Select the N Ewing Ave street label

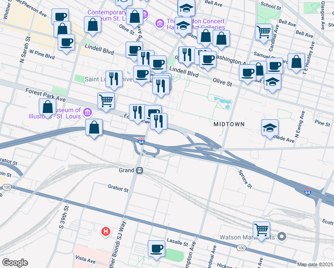300,124
